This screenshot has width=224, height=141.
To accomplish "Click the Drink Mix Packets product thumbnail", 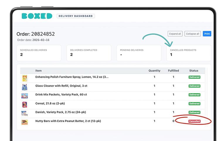I will [25, 96].
